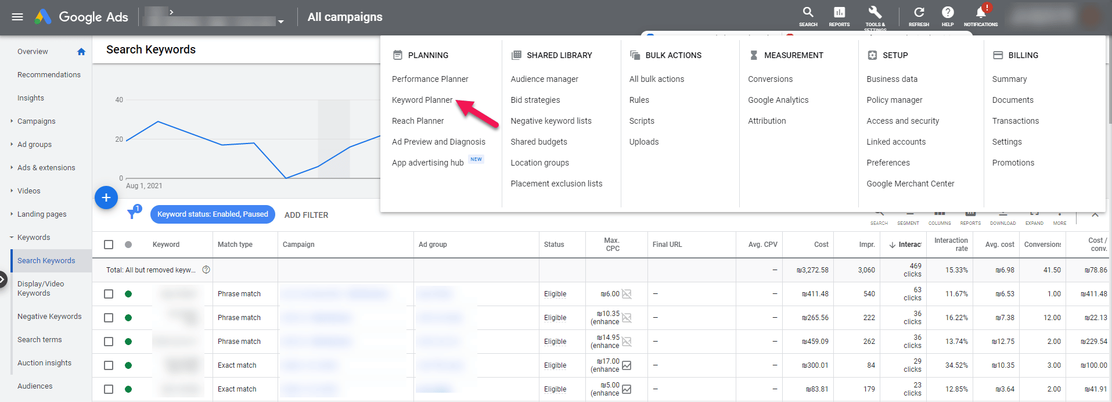Viewport: 1112px width, 402px height.
Task: Check the row with cost ₪265.56
Action: click(109, 318)
